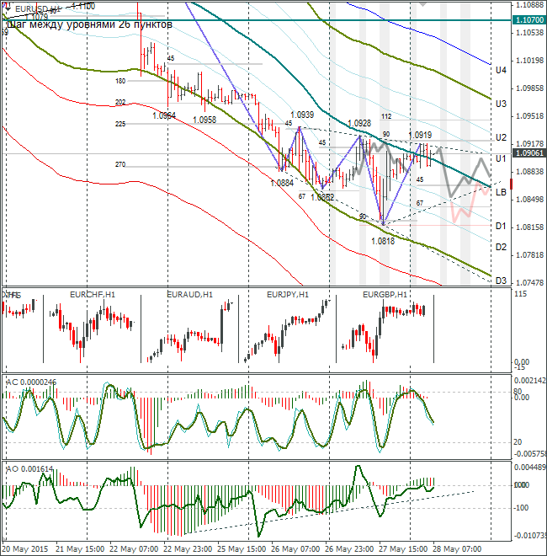Click the 1.08158 price scale value
Screen dimensions: 547x556
(x=529, y=227)
